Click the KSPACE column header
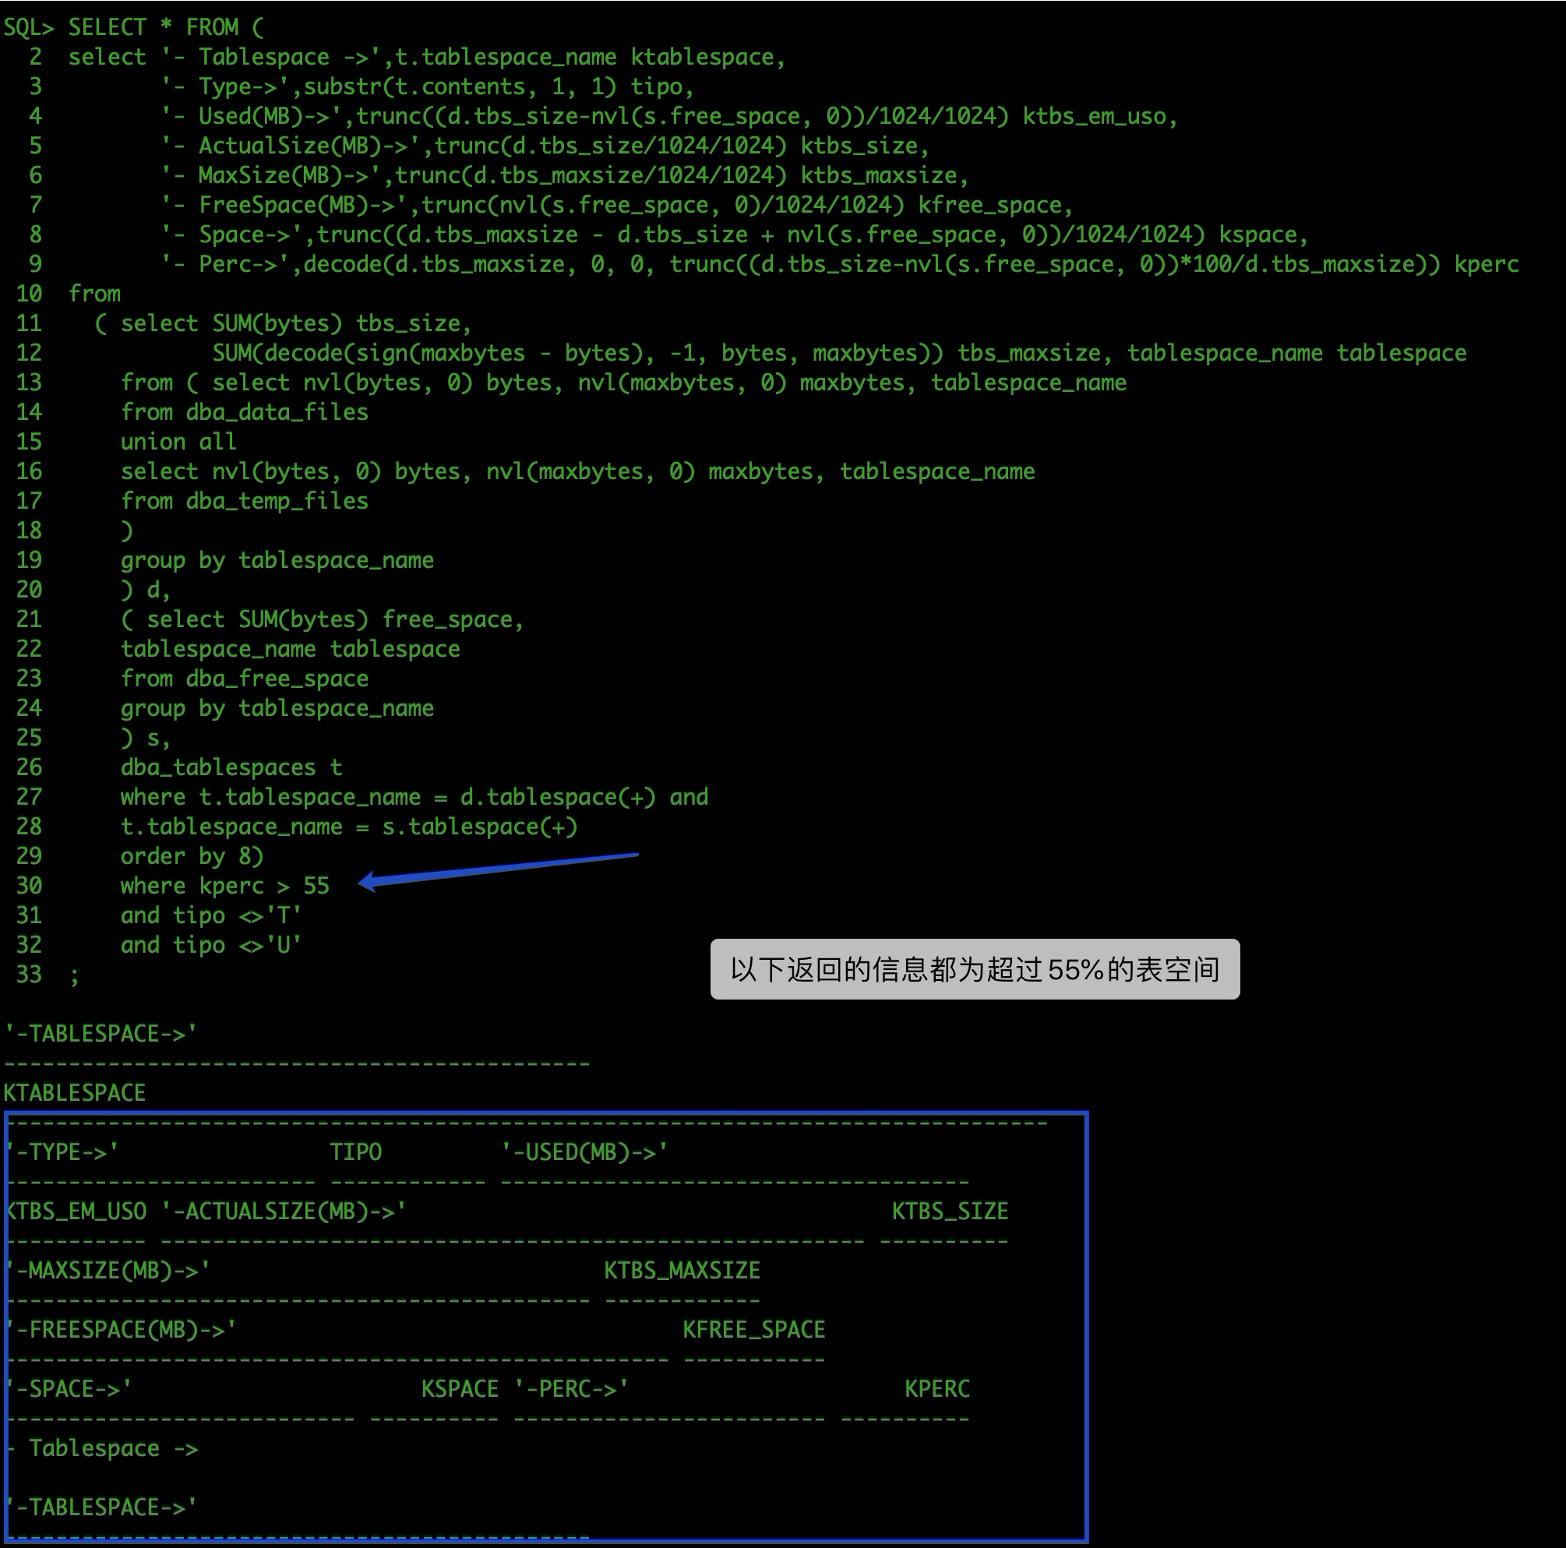This screenshot has width=1566, height=1548. coord(459,1388)
